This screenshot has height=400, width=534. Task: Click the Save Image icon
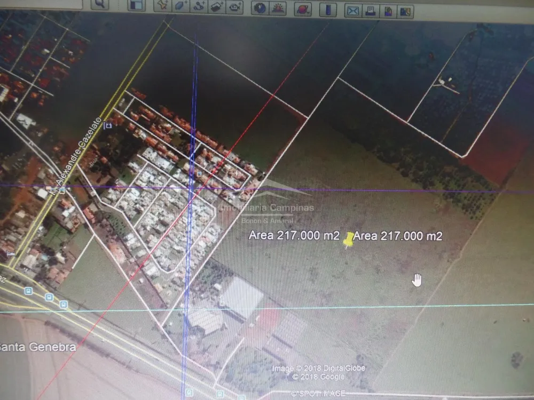click(x=388, y=12)
